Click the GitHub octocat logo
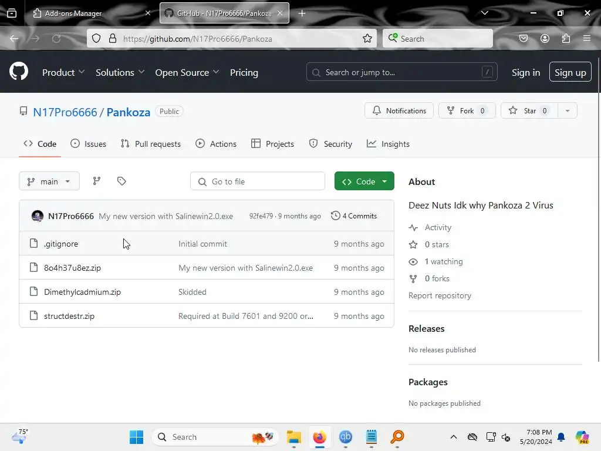This screenshot has height=451, width=601. (x=18, y=71)
